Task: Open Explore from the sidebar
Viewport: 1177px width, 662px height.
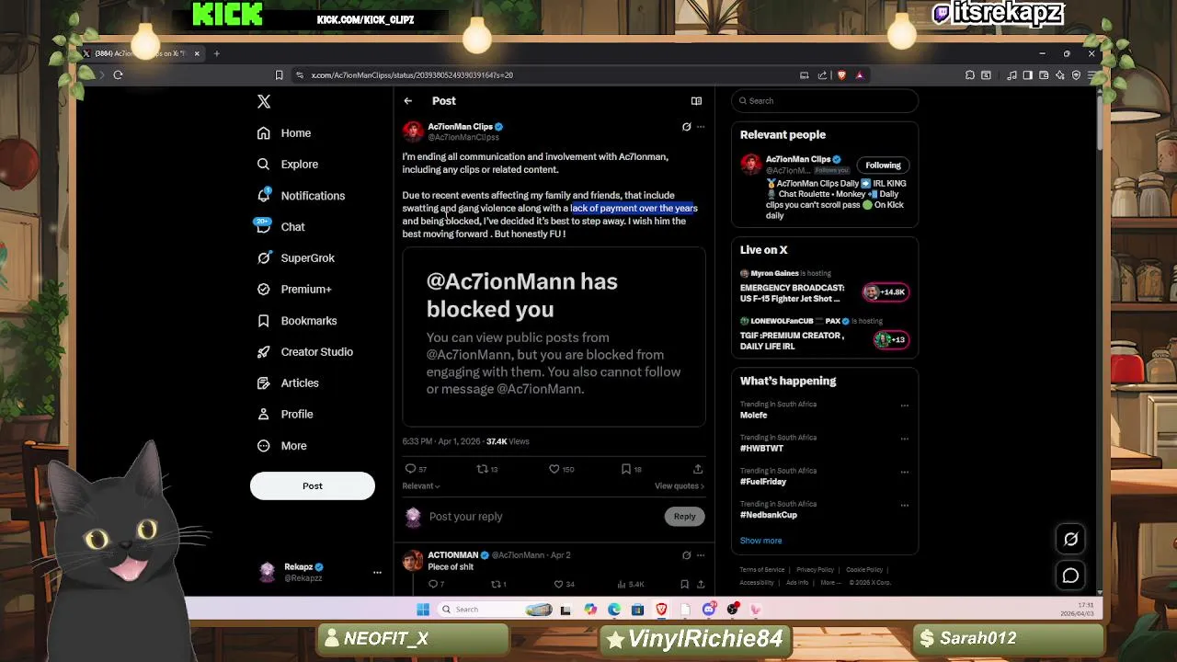Action: (288, 165)
